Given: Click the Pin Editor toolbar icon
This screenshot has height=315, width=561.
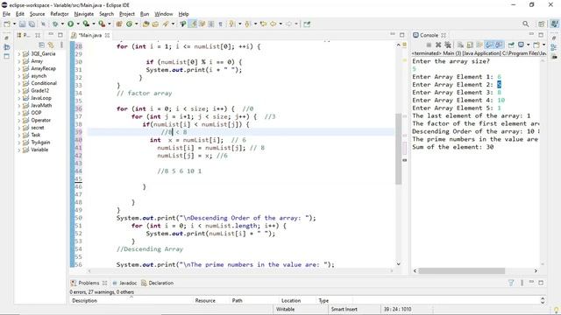Looking at the screenshot, I should pos(307,24).
